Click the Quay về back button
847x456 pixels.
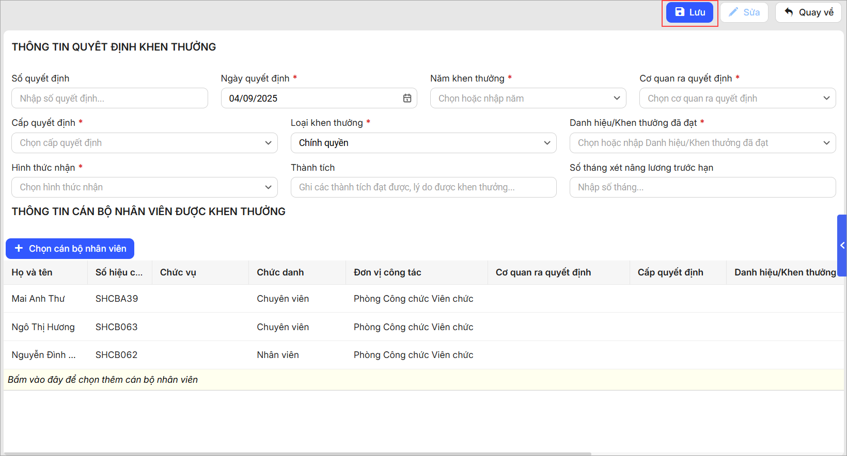click(x=808, y=12)
